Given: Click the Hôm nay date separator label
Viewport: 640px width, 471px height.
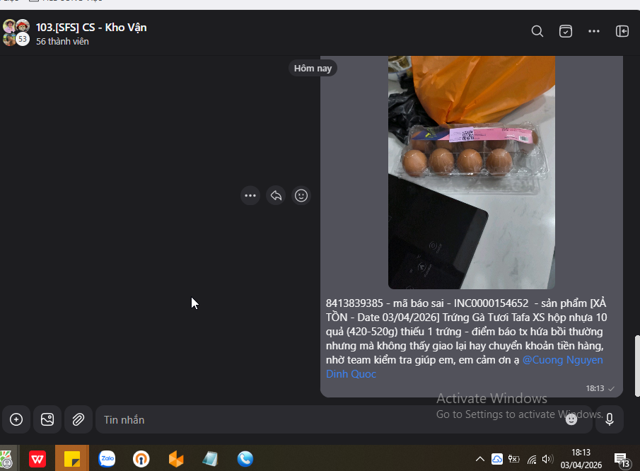Looking at the screenshot, I should tap(313, 68).
